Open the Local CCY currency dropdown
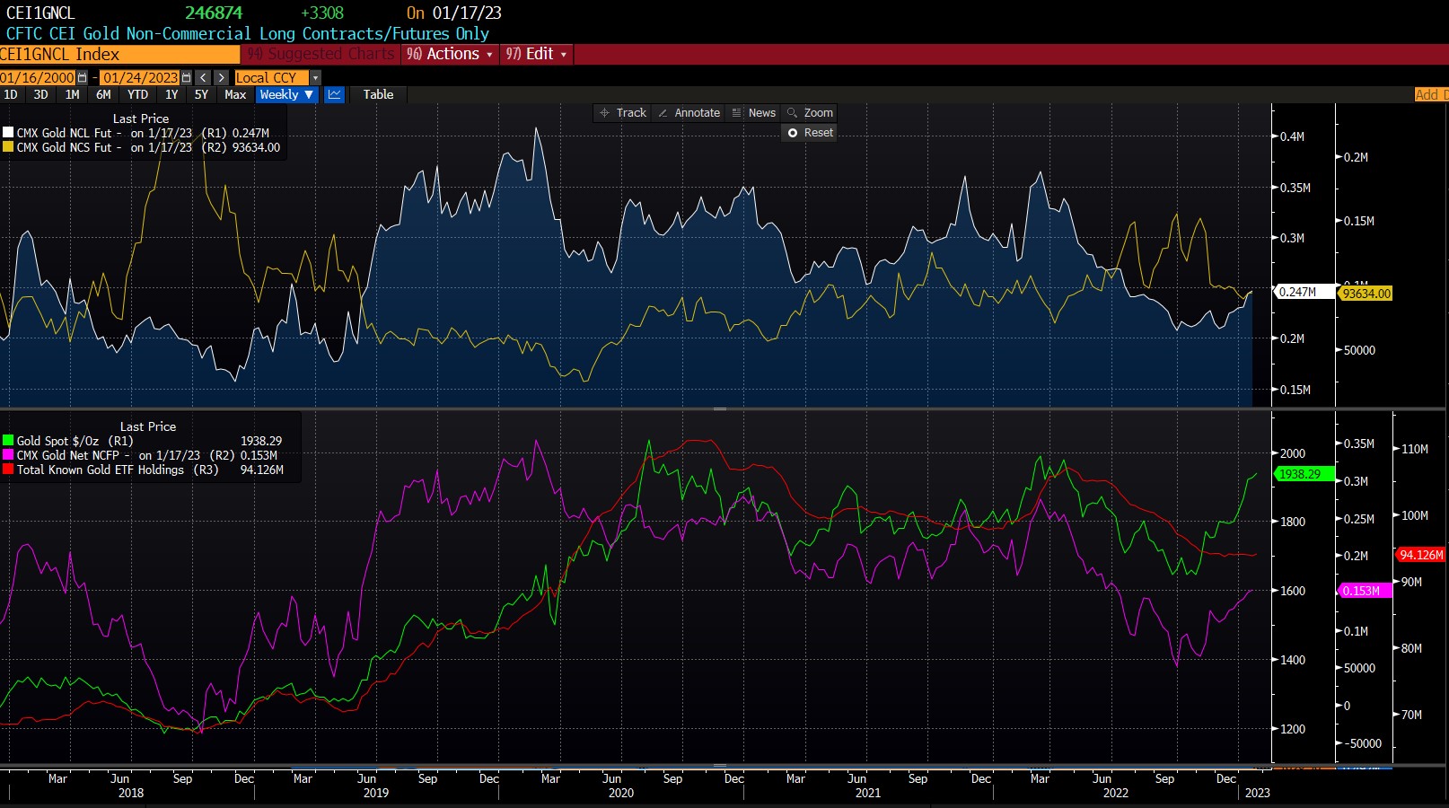This screenshot has width=1449, height=808. click(277, 78)
